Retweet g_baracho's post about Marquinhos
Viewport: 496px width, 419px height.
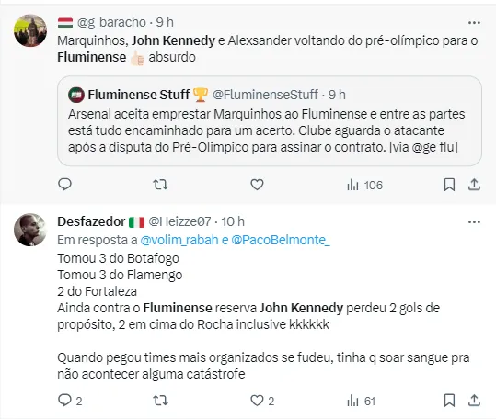click(x=160, y=185)
